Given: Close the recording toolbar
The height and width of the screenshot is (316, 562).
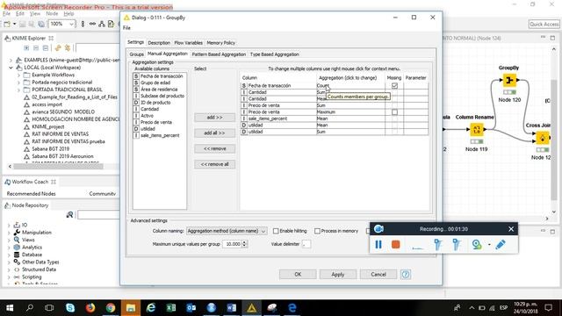Looking at the screenshot, I should [511, 229].
